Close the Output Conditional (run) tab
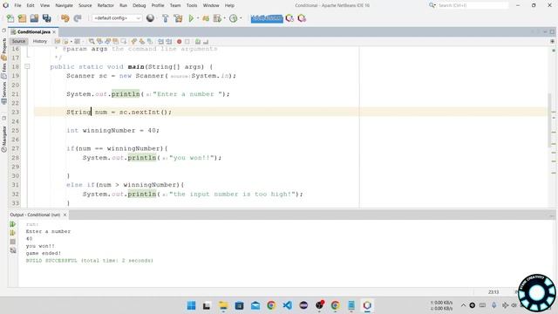This screenshot has height=314, width=558. (65, 215)
